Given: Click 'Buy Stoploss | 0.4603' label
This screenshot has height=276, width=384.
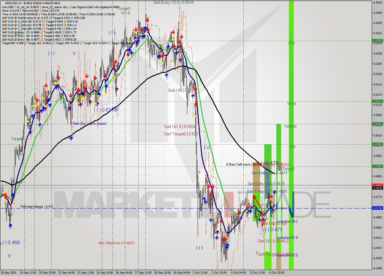Looking at the screenshot, I should (116, 243).
